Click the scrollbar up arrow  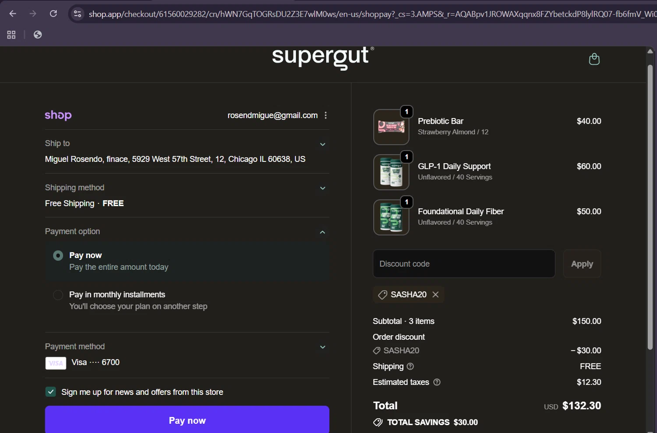650,51
